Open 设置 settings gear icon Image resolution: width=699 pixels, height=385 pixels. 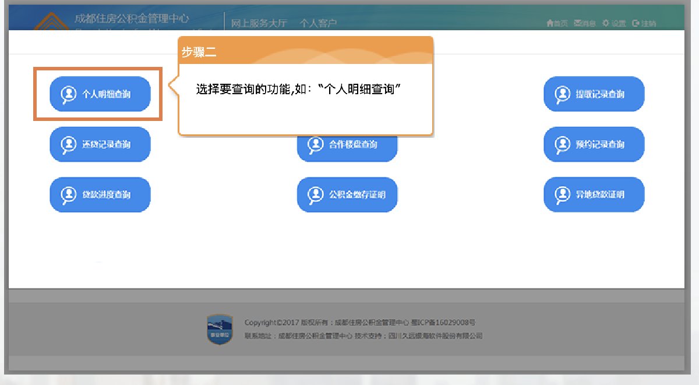click(x=606, y=24)
